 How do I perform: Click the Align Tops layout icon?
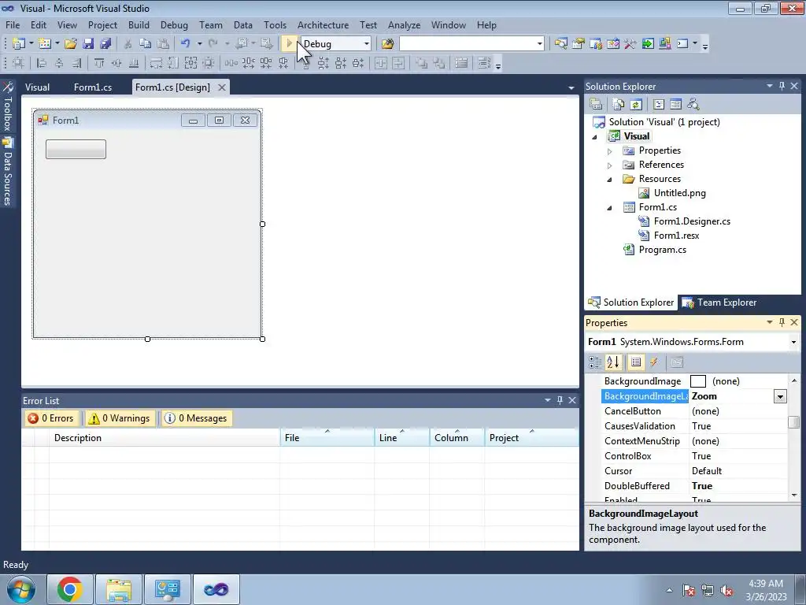[98, 63]
